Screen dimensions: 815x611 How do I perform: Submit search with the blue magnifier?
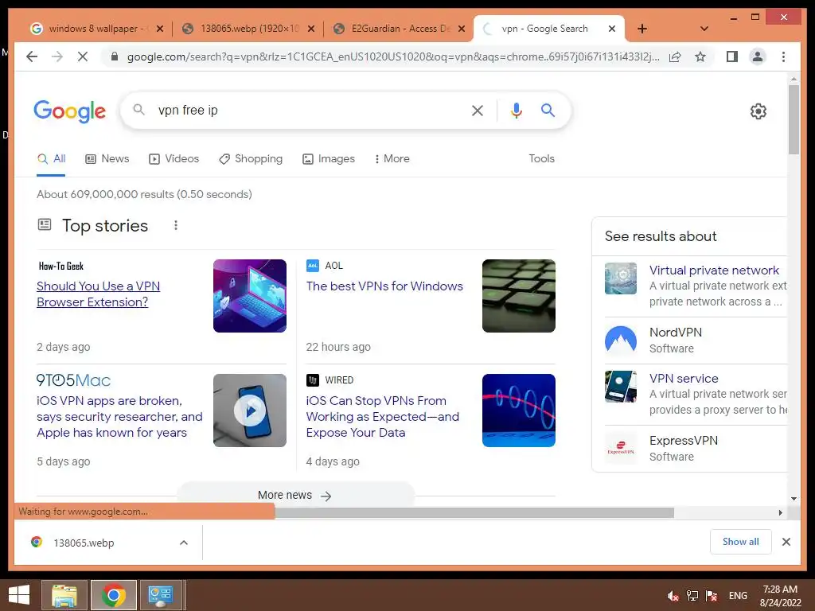[x=548, y=110]
